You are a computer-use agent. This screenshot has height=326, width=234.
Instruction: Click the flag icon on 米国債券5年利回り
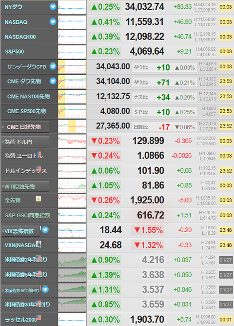[x=39, y=273]
